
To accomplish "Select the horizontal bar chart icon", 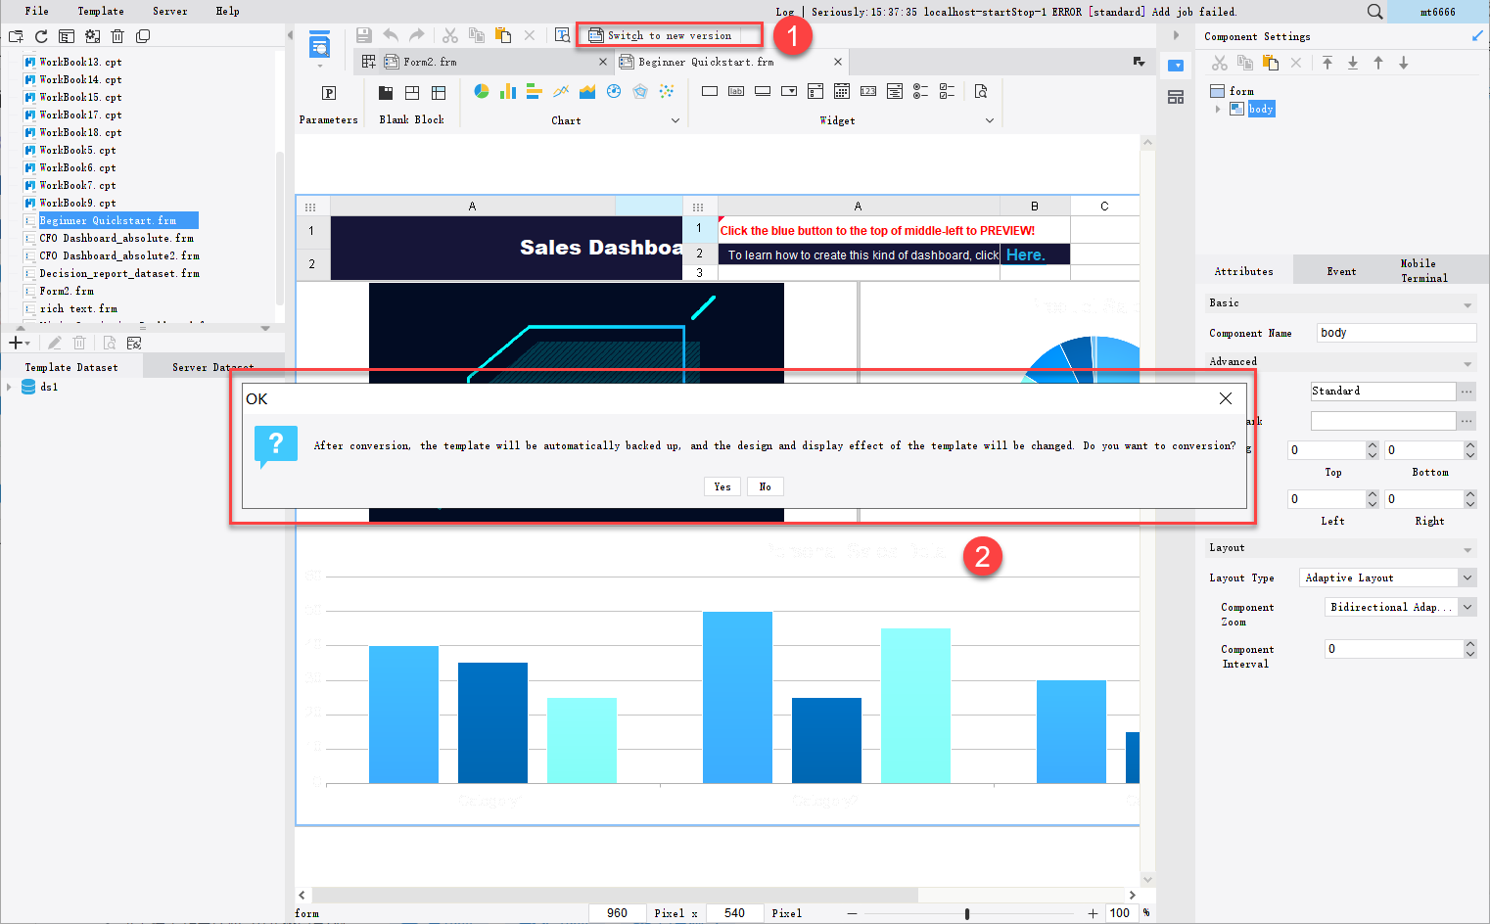I will pos(534,91).
